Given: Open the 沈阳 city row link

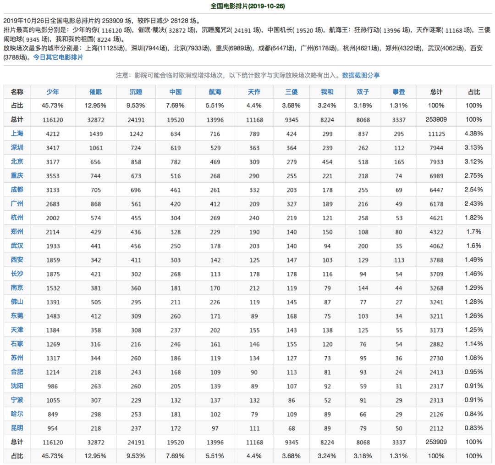Looking at the screenshot, I should (x=17, y=386).
